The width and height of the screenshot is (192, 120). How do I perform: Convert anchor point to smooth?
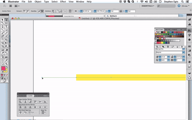28,11
